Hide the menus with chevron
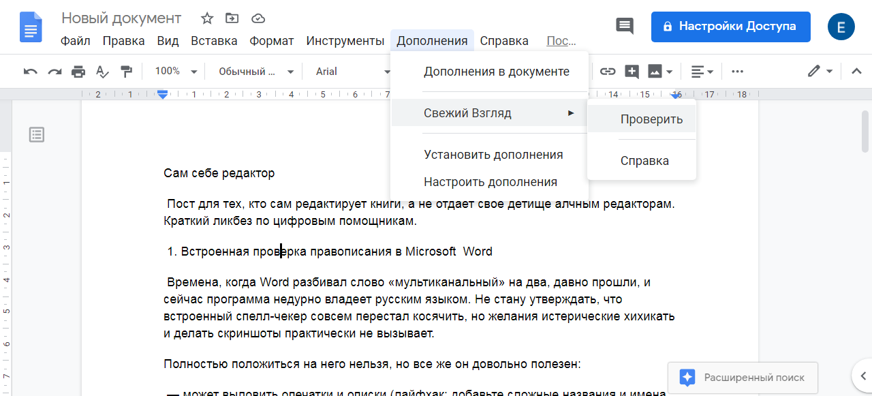Viewport: 872px width, 396px height. click(856, 72)
